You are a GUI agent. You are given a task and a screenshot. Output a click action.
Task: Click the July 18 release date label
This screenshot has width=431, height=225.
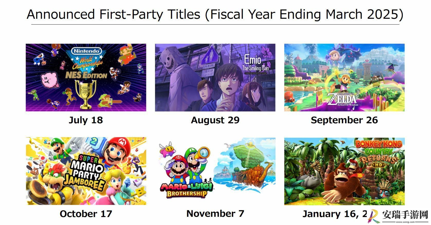[x=86, y=120]
